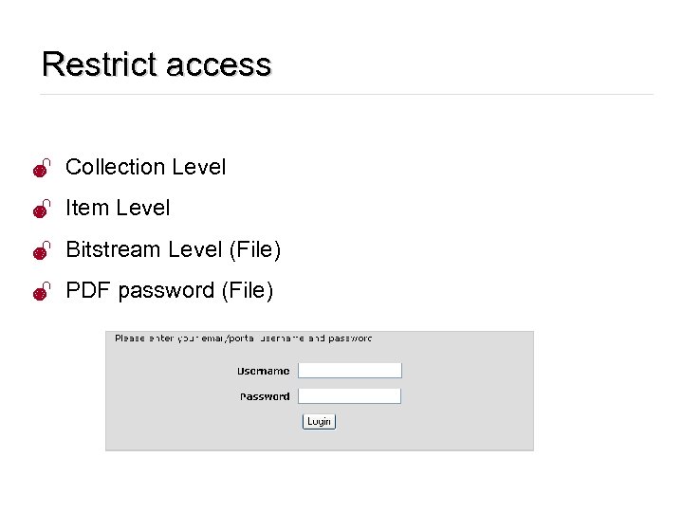Click the lock bullet beside Bitstream Level
Screen dimensions: 683x512
tap(41, 250)
